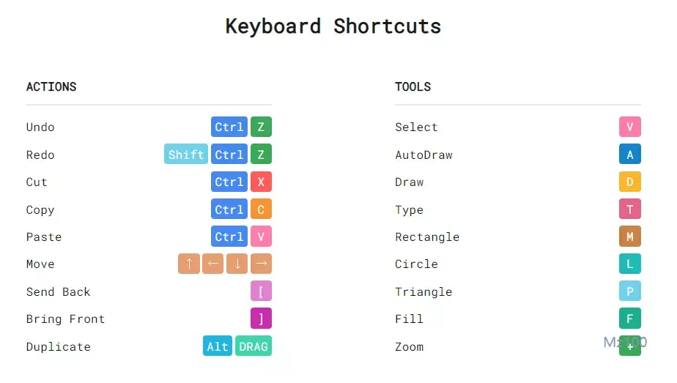
Task: Click the light blue P Triangle key
Action: (x=630, y=291)
